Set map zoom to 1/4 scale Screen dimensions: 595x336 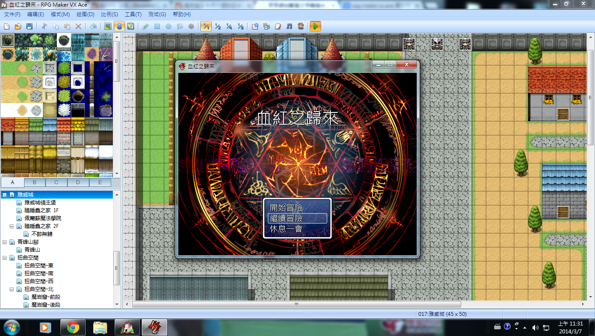pyautogui.click(x=229, y=26)
